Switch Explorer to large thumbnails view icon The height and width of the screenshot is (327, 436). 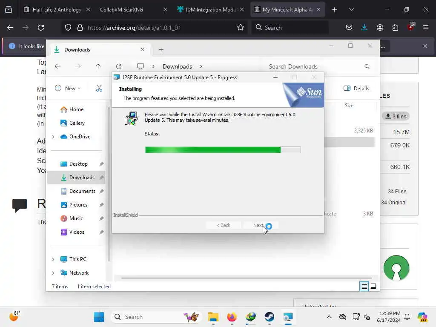[x=373, y=286]
